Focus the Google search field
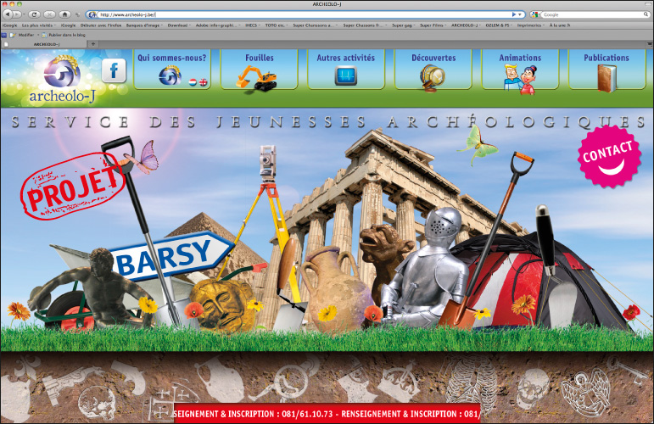Viewport: 654px width, 424px height. pyautogui.click(x=592, y=14)
